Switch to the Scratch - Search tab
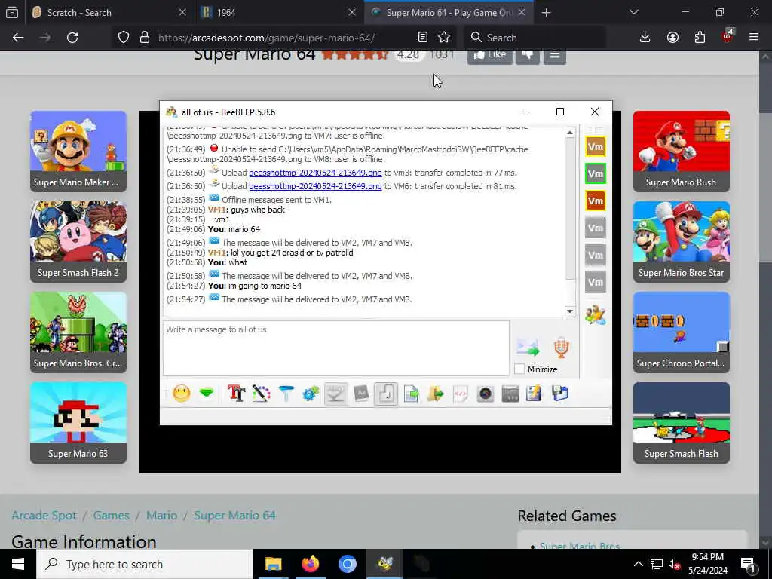 (x=109, y=12)
